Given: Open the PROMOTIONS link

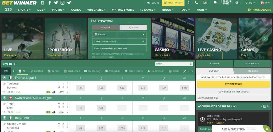Looking at the screenshot, I should pyautogui.click(x=259, y=10).
